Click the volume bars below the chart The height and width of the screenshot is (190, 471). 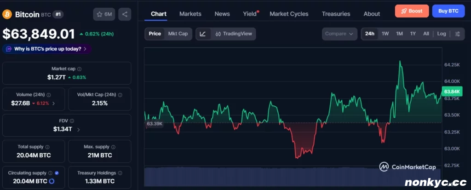[293, 177]
